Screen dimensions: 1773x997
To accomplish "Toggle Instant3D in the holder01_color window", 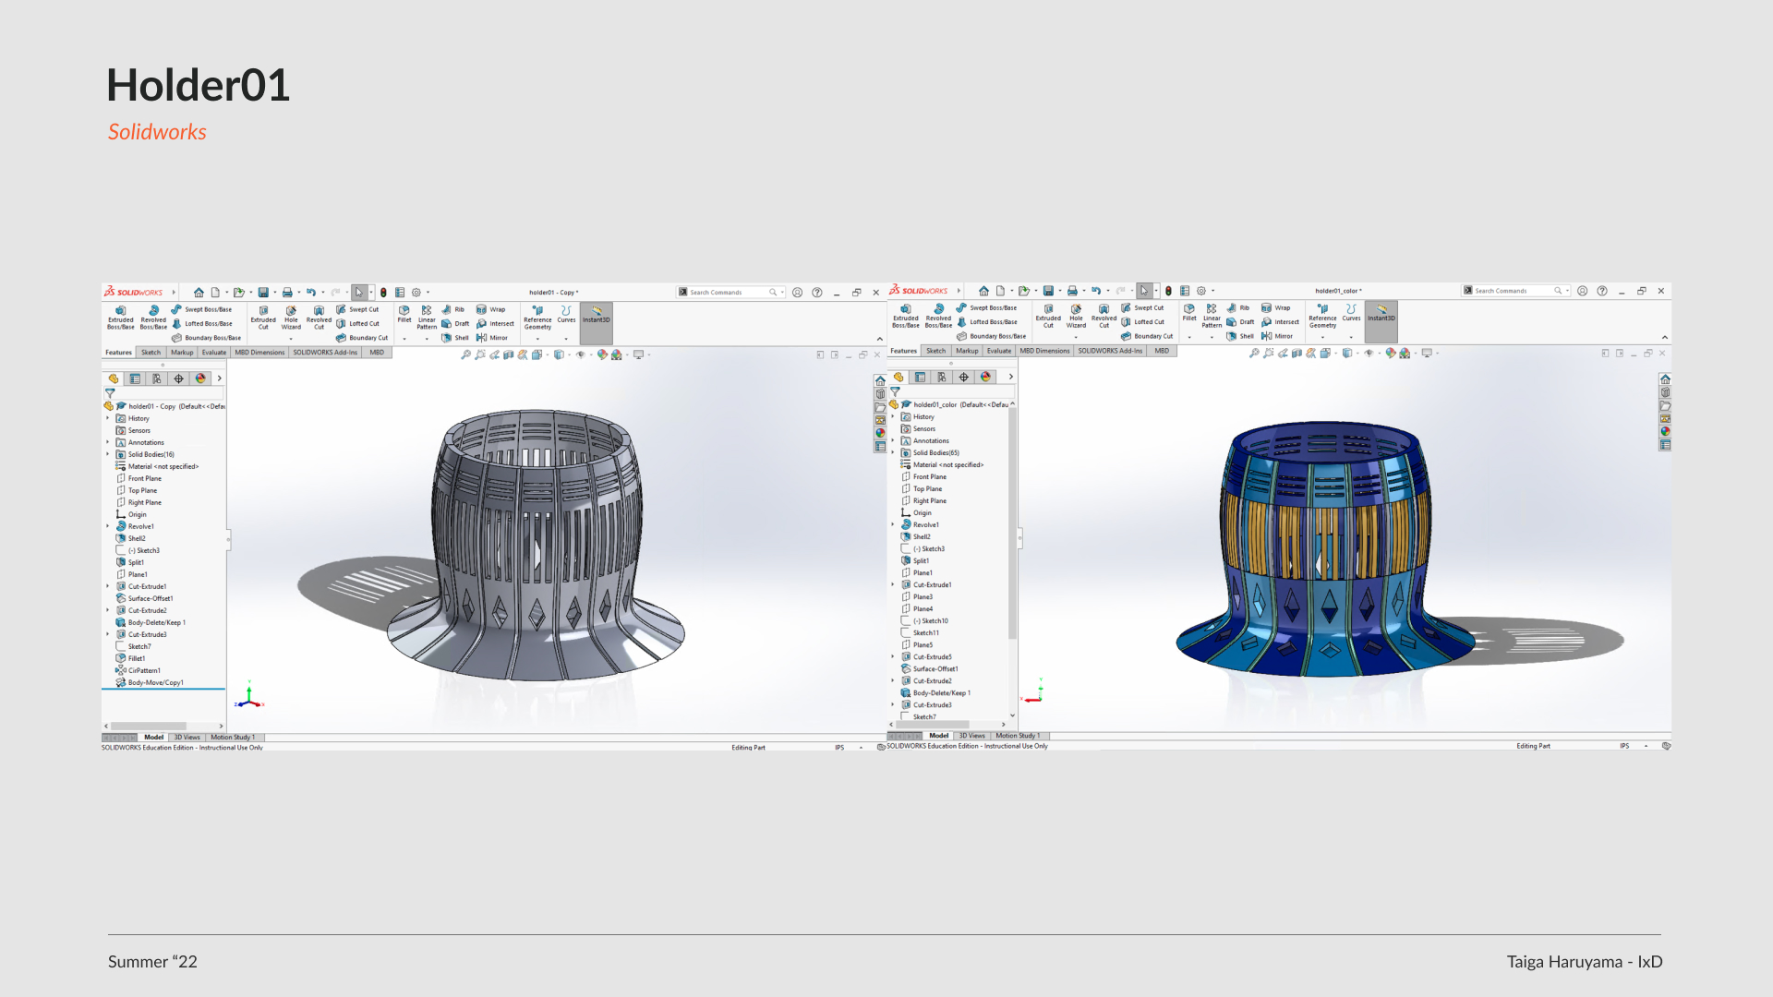I will [x=1381, y=313].
